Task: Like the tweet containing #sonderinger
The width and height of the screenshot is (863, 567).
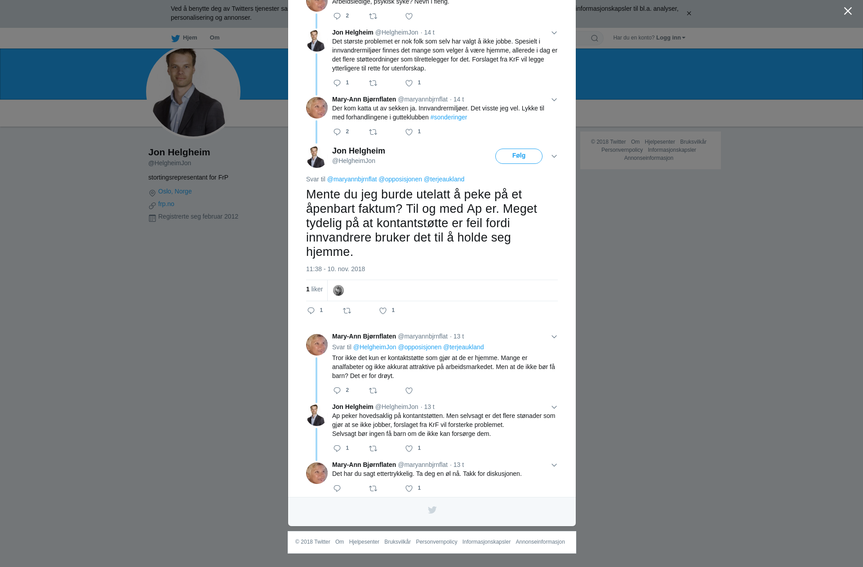Action: pos(409,132)
